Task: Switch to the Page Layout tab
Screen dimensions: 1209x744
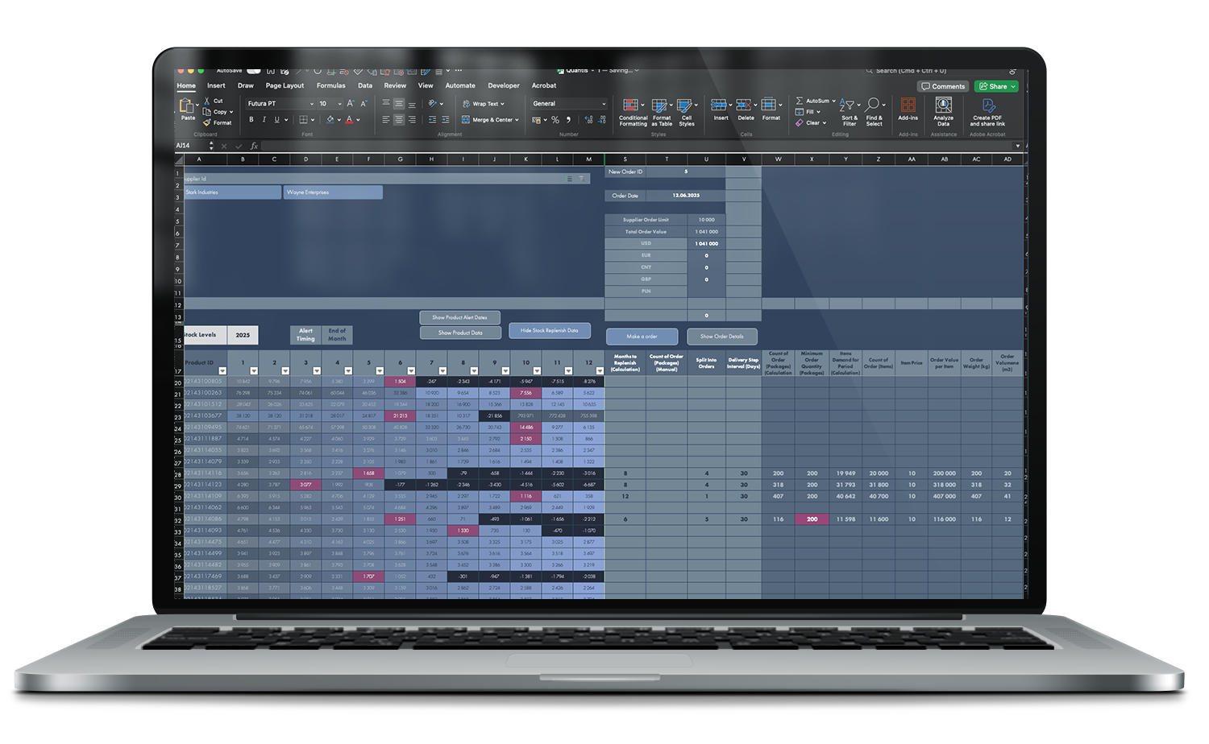Action: click(285, 85)
